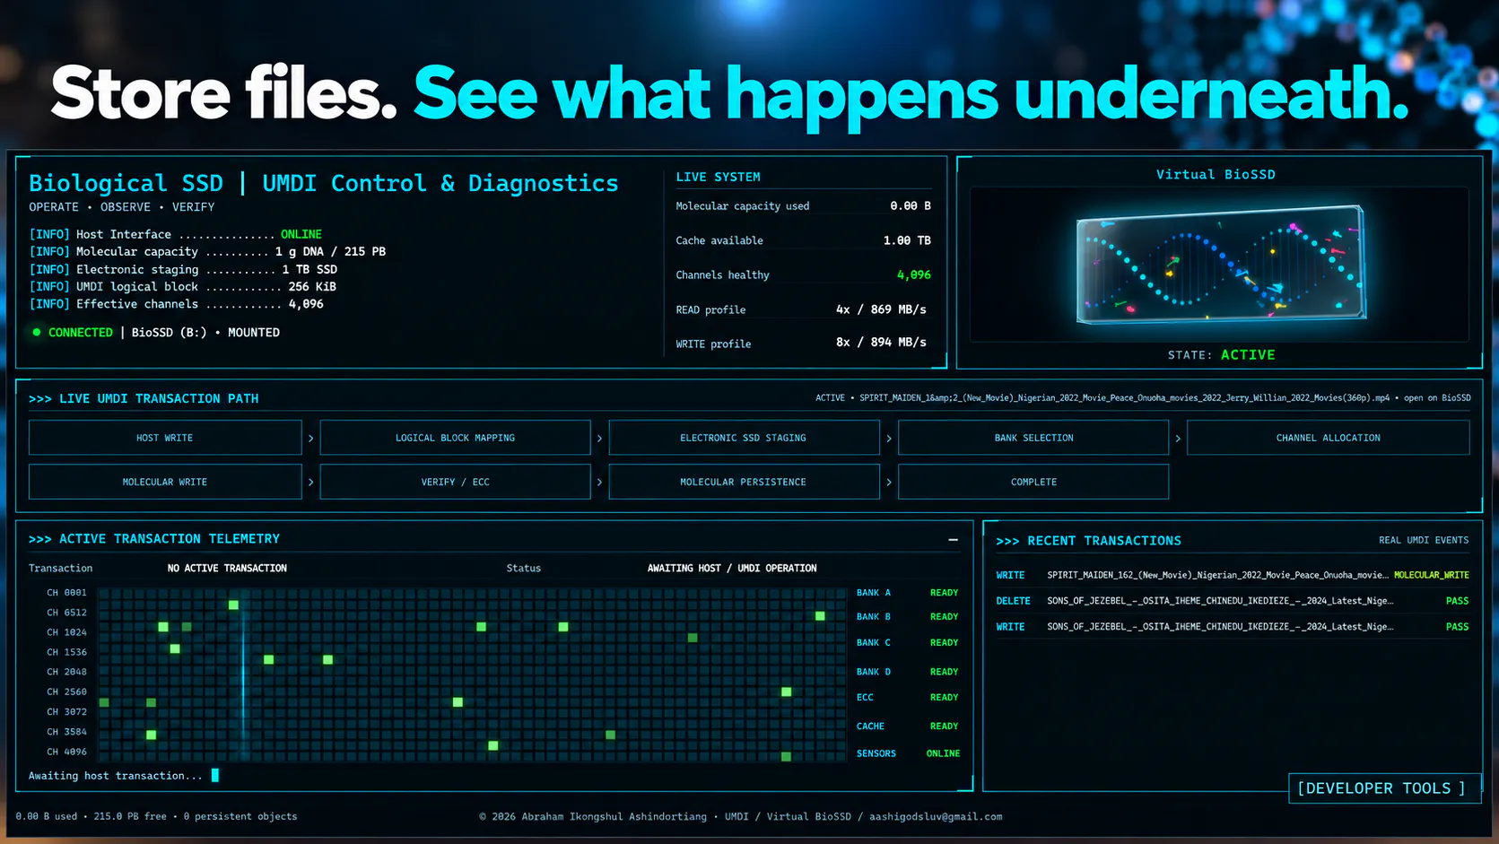The width and height of the screenshot is (1499, 844).
Task: Click the BANK C status row
Action: coord(908,643)
